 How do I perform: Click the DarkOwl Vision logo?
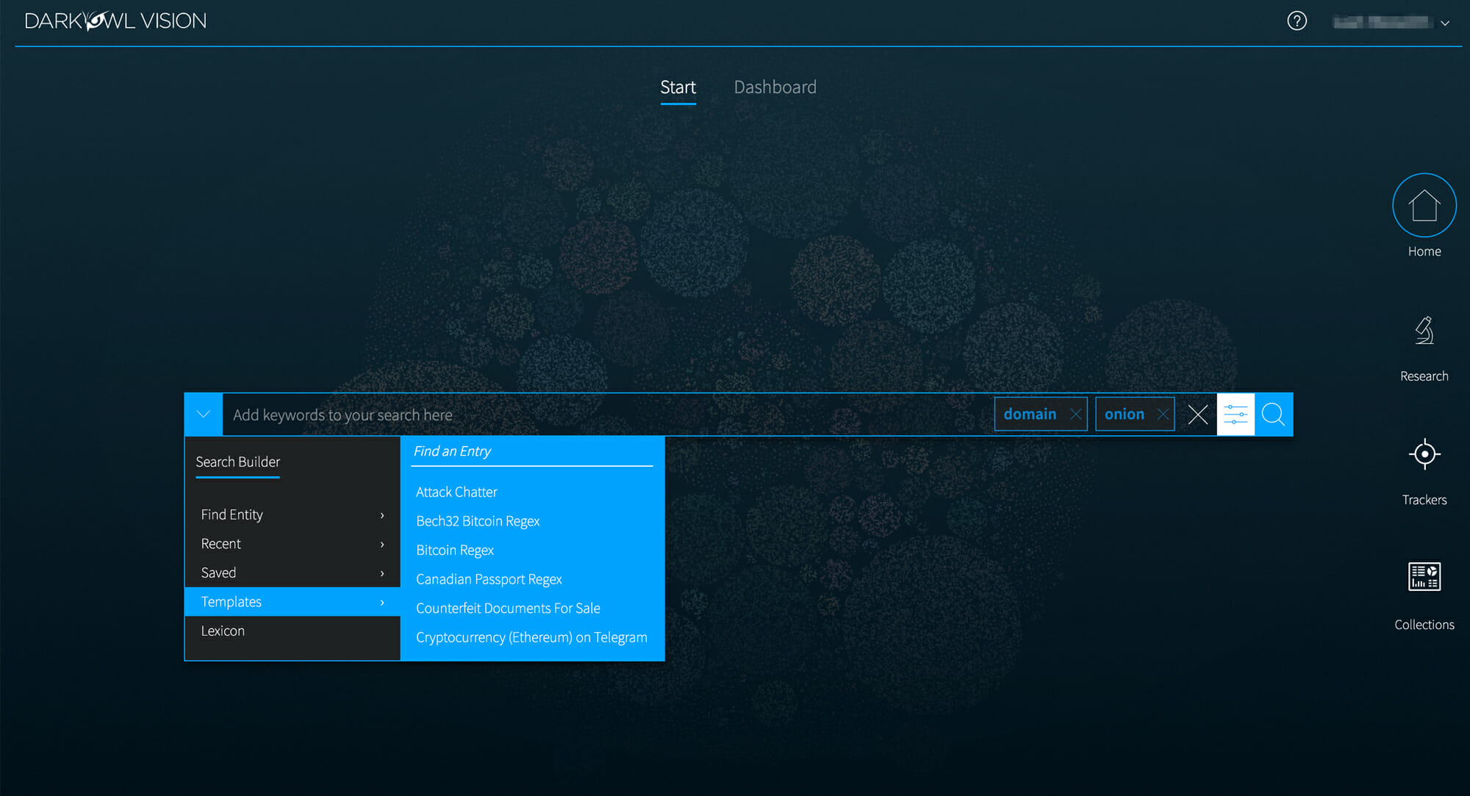click(x=114, y=20)
